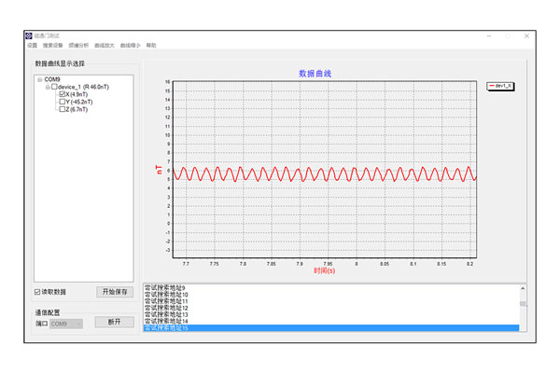
Task: Click the log list scrollbar up arrow
Action: pos(523,289)
